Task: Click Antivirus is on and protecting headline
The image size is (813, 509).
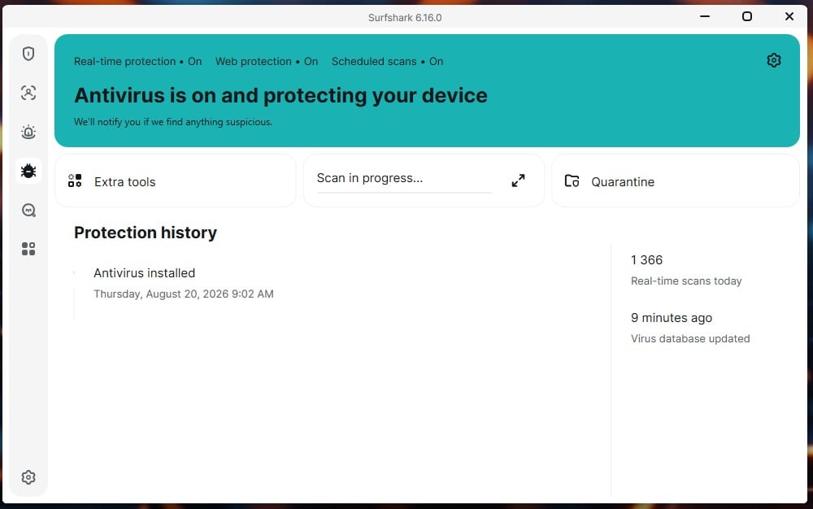Action: click(280, 95)
